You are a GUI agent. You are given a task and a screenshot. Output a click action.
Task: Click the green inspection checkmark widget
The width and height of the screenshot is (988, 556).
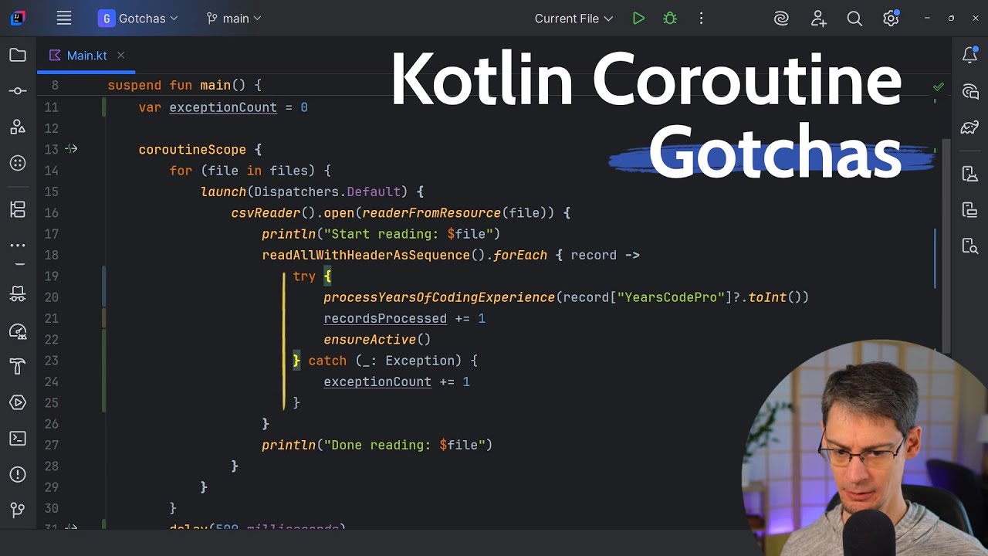[x=939, y=86]
